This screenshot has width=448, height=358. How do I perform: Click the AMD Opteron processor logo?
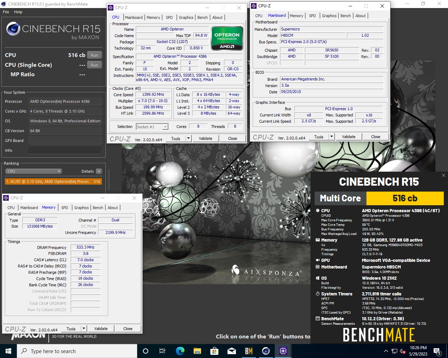(x=227, y=38)
